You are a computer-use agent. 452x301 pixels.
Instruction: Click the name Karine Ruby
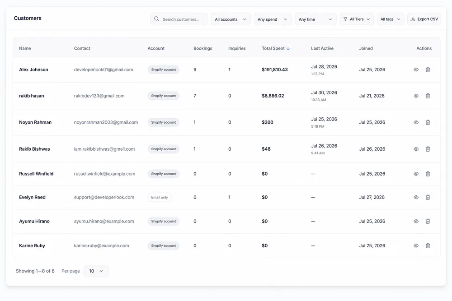32,246
